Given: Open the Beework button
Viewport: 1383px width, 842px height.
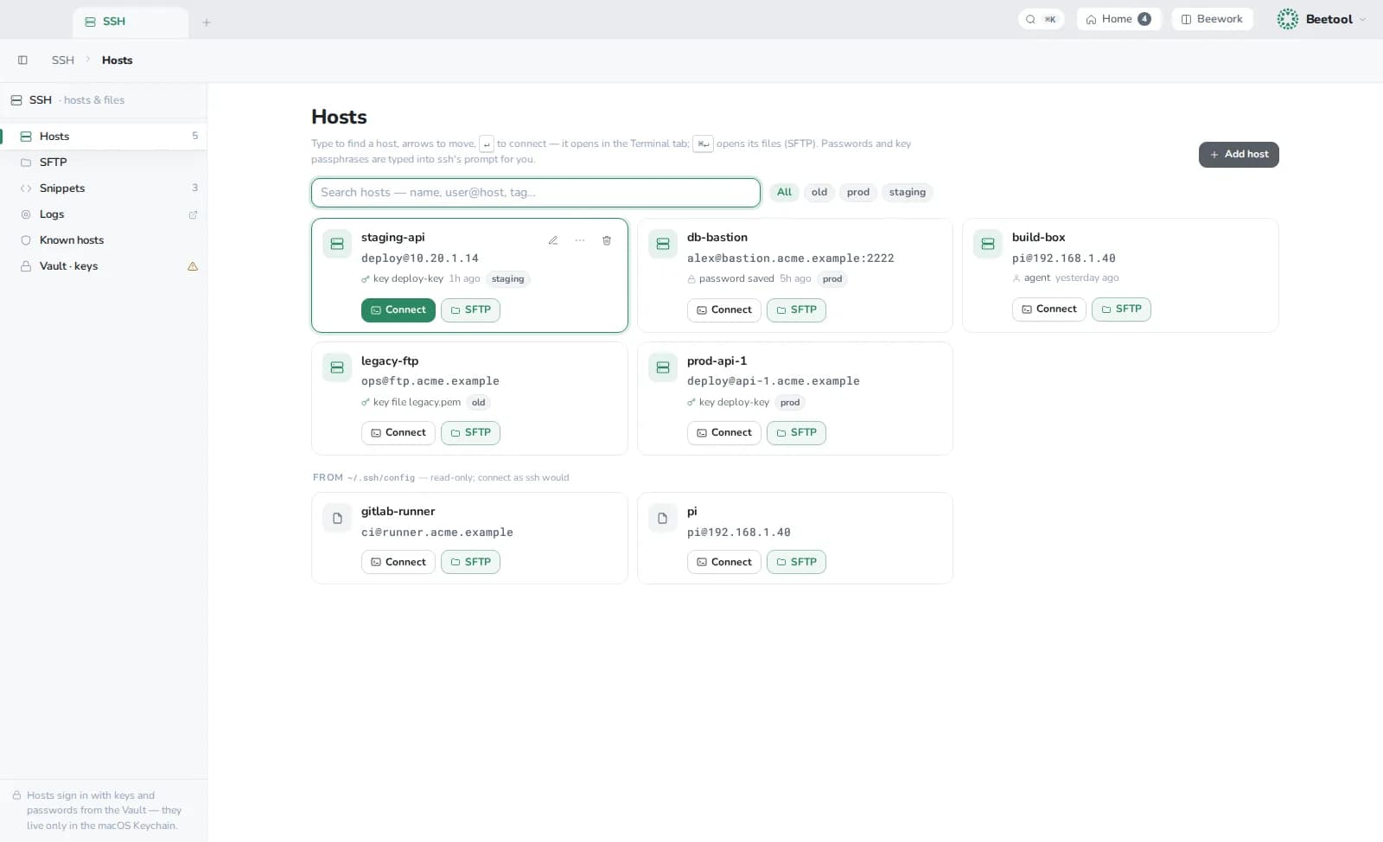Looking at the screenshot, I should click(x=1213, y=19).
